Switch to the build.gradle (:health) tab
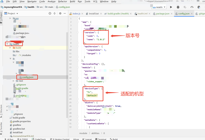This screenshot has height=140, width=205. (118, 14)
